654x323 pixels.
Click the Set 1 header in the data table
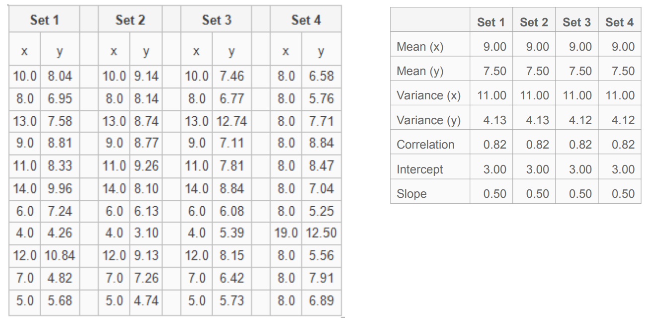tap(44, 20)
